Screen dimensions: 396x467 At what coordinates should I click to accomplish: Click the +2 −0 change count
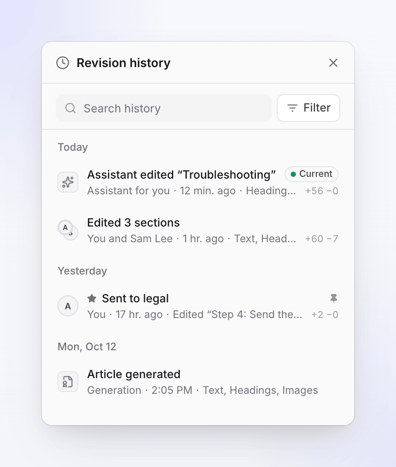(x=325, y=315)
